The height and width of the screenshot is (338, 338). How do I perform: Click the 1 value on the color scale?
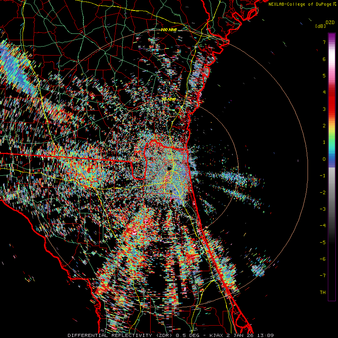pyautogui.click(x=324, y=142)
